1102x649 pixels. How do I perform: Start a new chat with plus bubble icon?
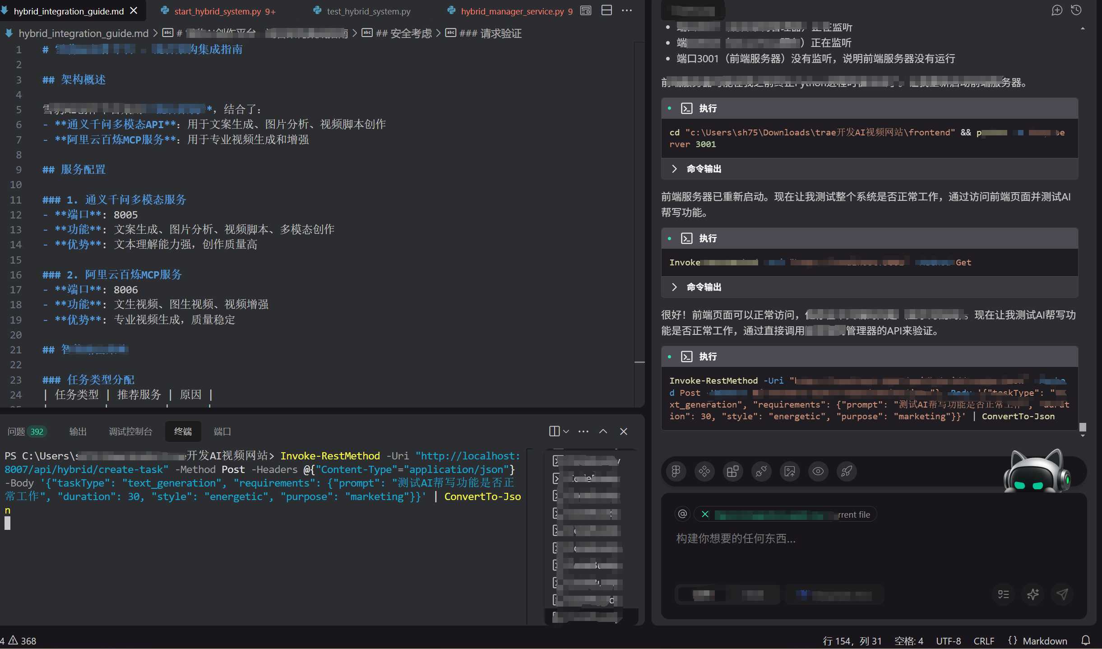pyautogui.click(x=1057, y=10)
